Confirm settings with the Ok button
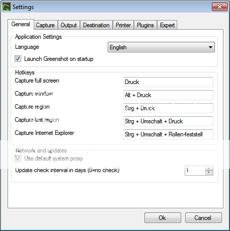This screenshot has height=231, width=230. click(x=163, y=218)
